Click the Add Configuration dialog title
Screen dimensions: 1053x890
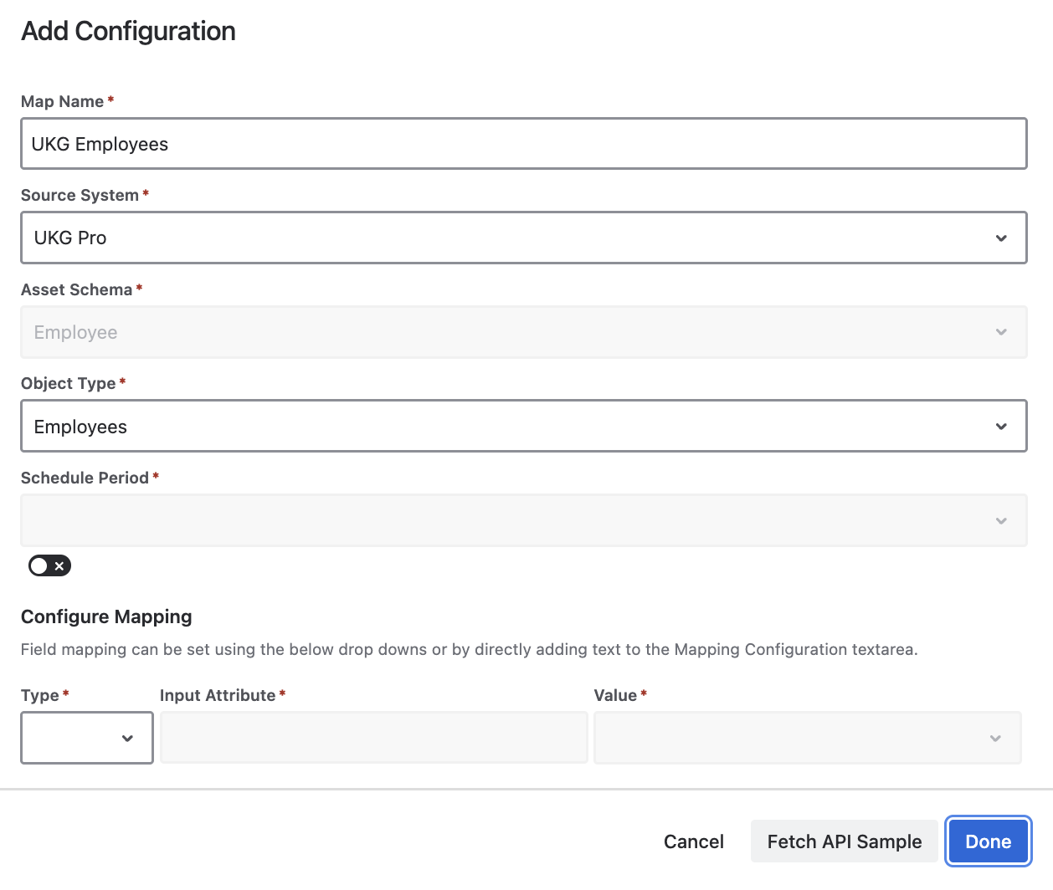coord(129,31)
